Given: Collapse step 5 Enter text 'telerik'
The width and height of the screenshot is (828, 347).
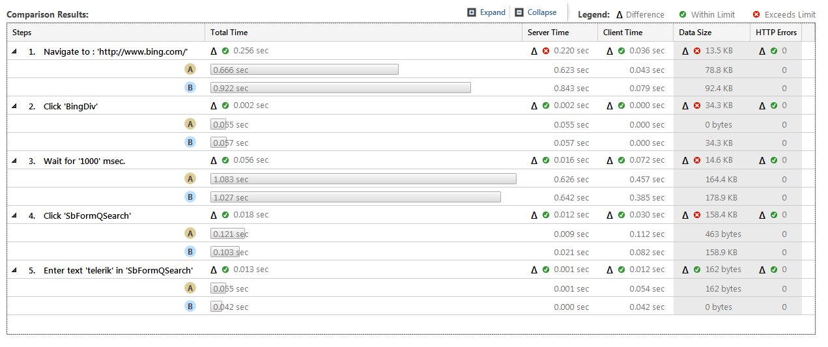Looking at the screenshot, I should point(14,270).
